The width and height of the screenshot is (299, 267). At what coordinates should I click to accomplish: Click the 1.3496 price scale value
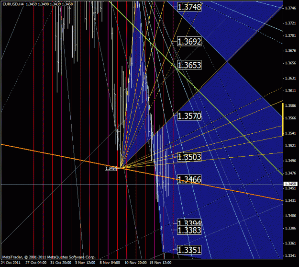290,161
